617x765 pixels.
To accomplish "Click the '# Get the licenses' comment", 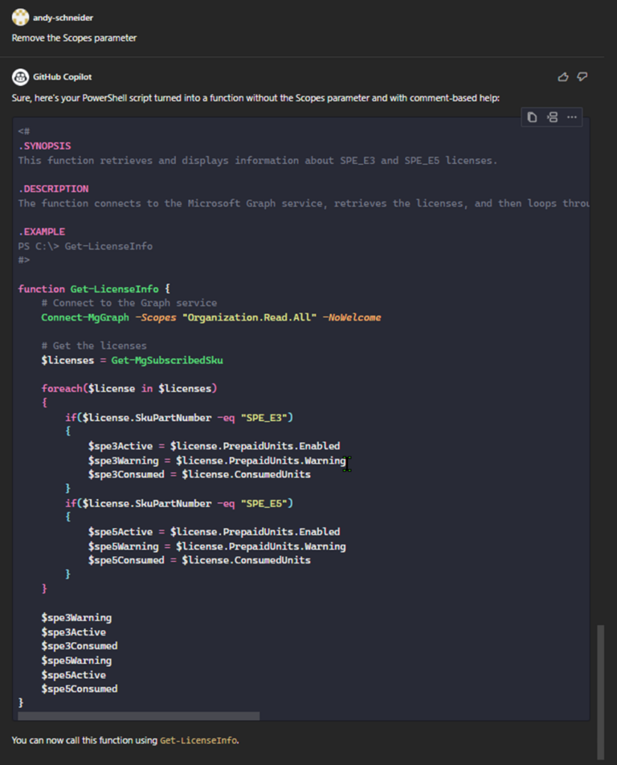I will [x=94, y=346].
